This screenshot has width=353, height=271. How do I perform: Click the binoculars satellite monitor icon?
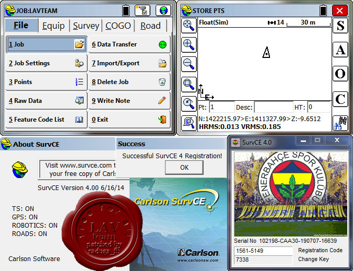coord(340,123)
